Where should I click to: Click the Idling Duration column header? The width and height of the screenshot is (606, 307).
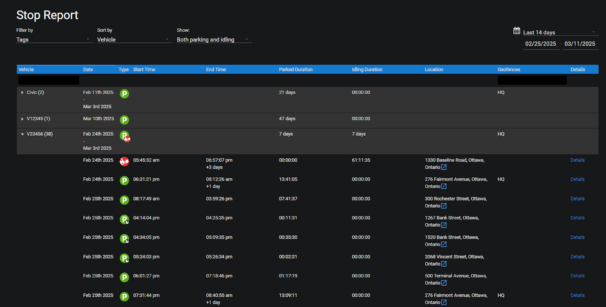point(367,69)
